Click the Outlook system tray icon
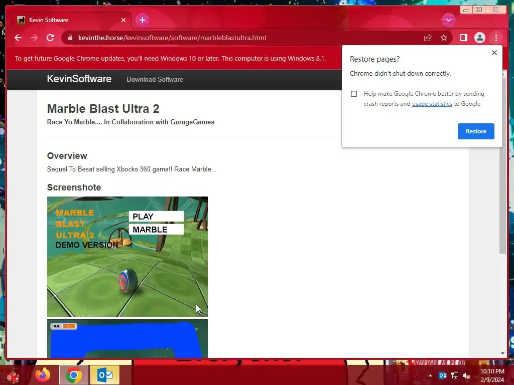Screen dimensions: 514x385 coord(443,375)
